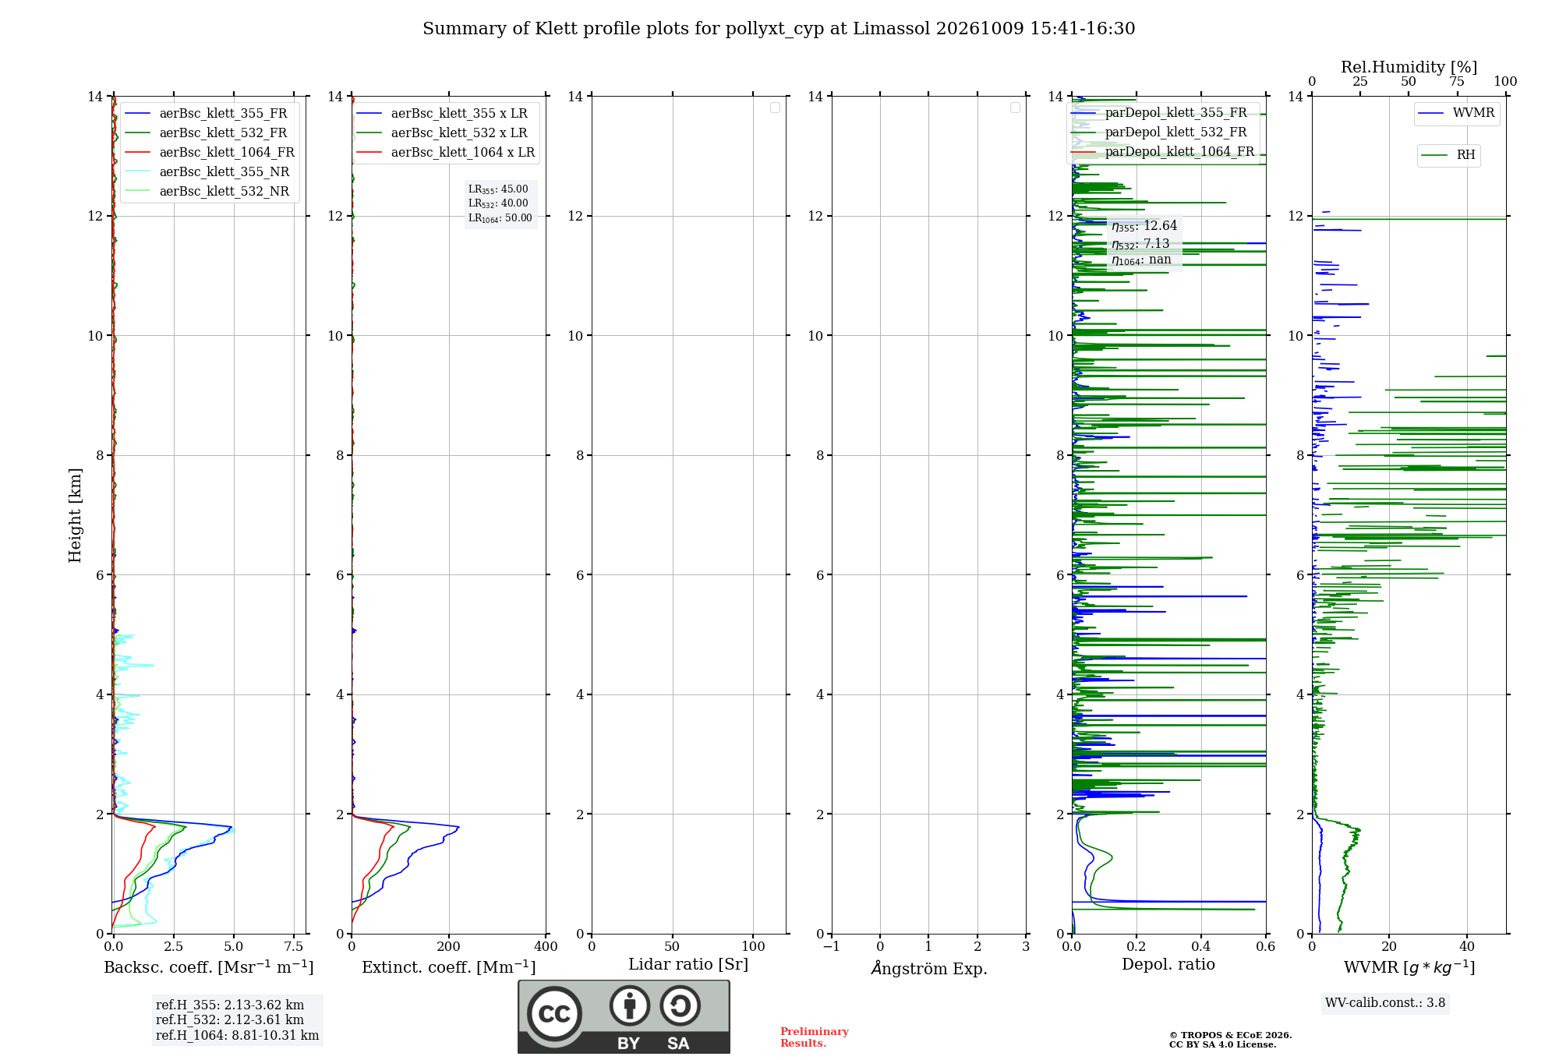Click the Depol. ratio axis label
The image size is (1559, 1060).
pyautogui.click(x=1168, y=964)
